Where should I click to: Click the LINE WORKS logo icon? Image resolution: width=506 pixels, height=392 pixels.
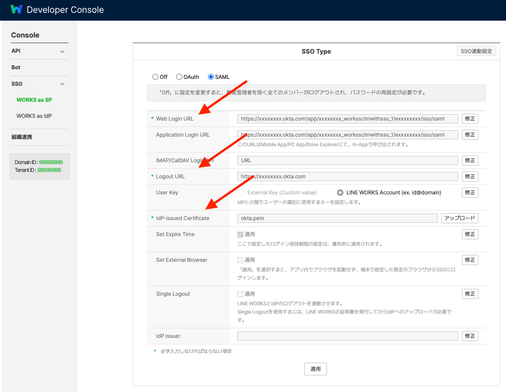pos(17,9)
